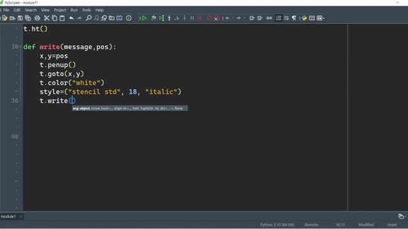Step out of function
The height and width of the screenshot is (229, 408).
click(184, 18)
